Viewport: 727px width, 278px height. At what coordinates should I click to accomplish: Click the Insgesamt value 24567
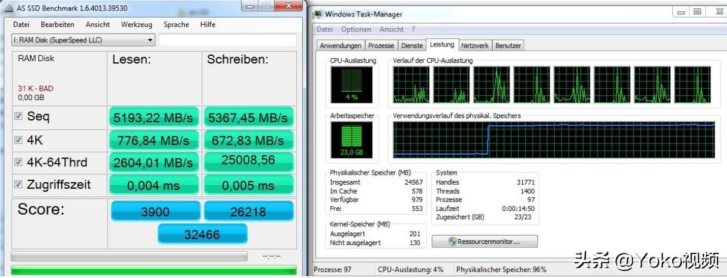(413, 182)
